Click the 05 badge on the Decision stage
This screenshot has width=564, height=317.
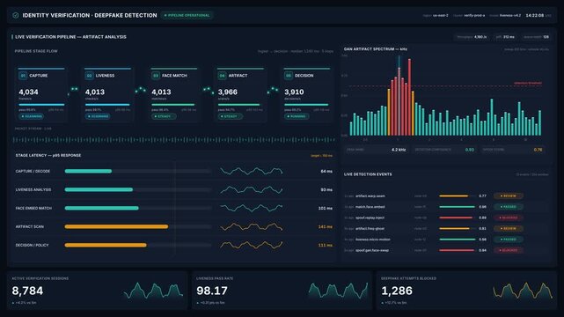coord(288,76)
